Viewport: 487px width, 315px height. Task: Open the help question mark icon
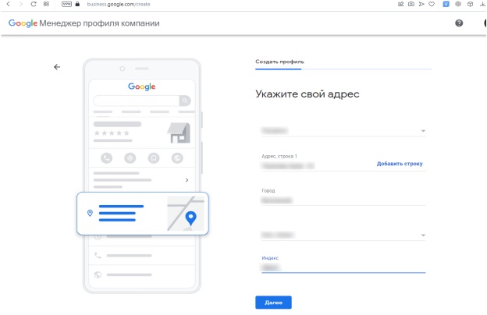459,23
